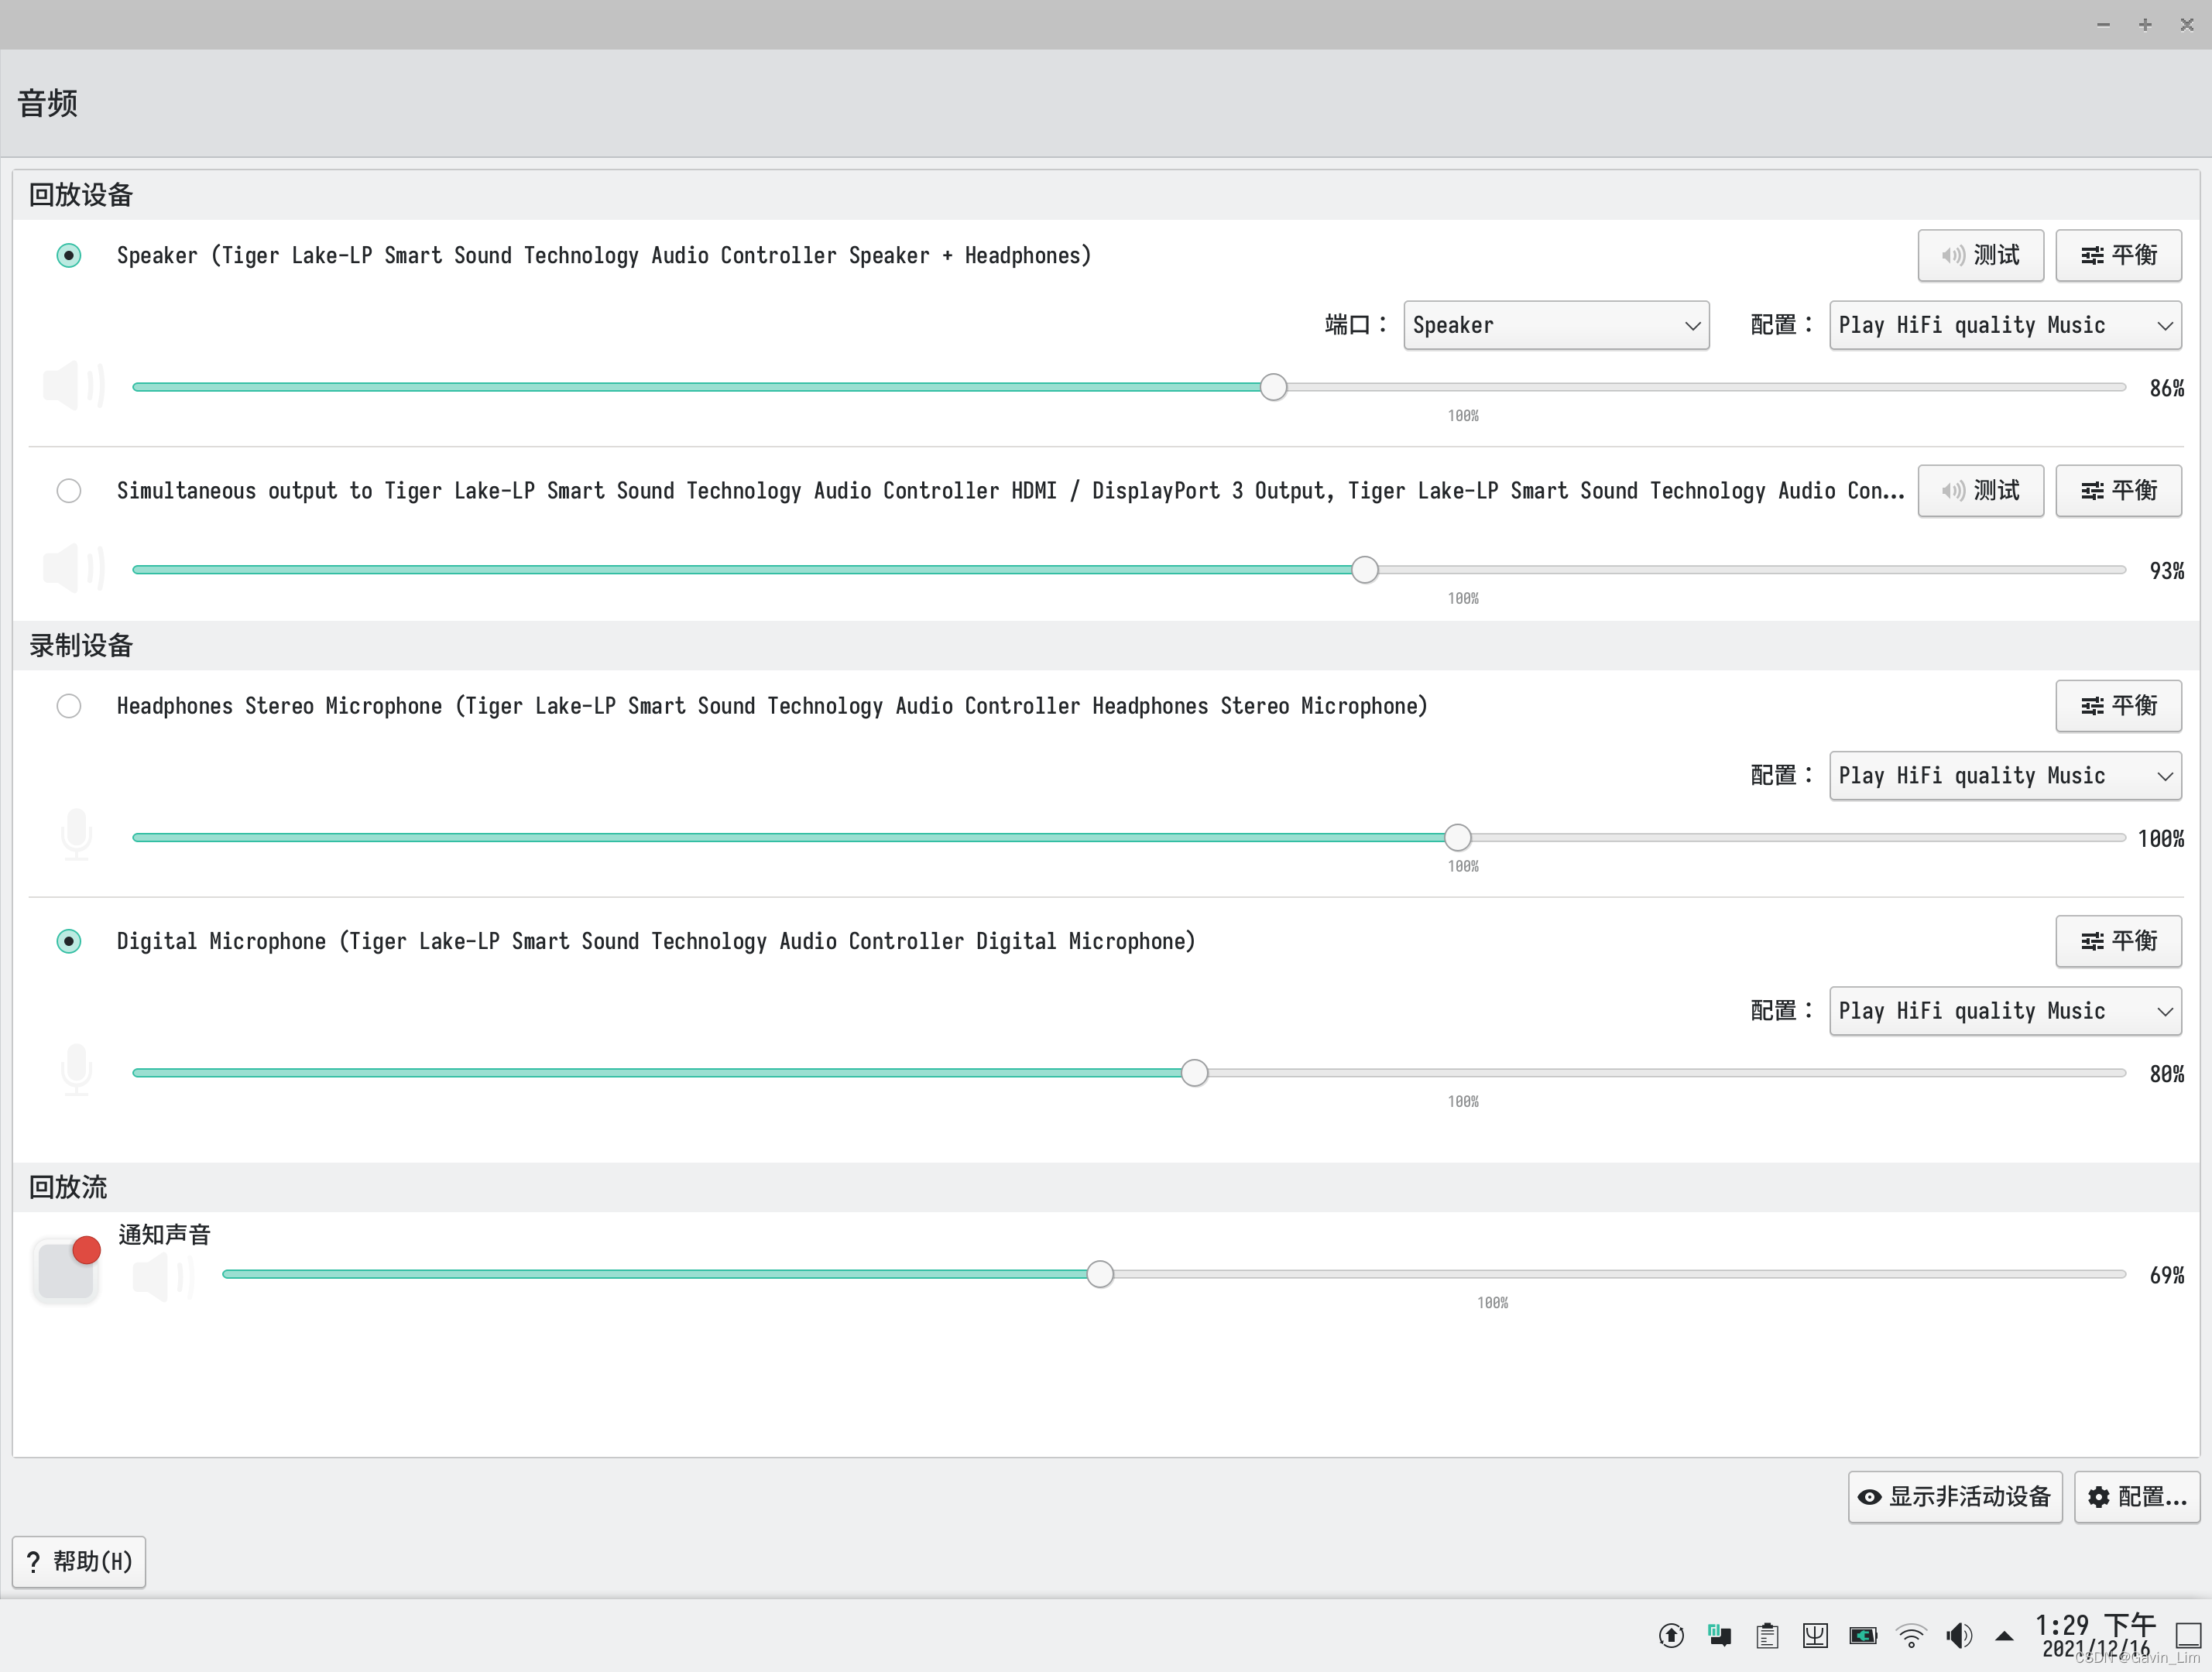Mute the Simultaneous output speaker icon
This screenshot has height=1672, width=2212.
[x=73, y=569]
